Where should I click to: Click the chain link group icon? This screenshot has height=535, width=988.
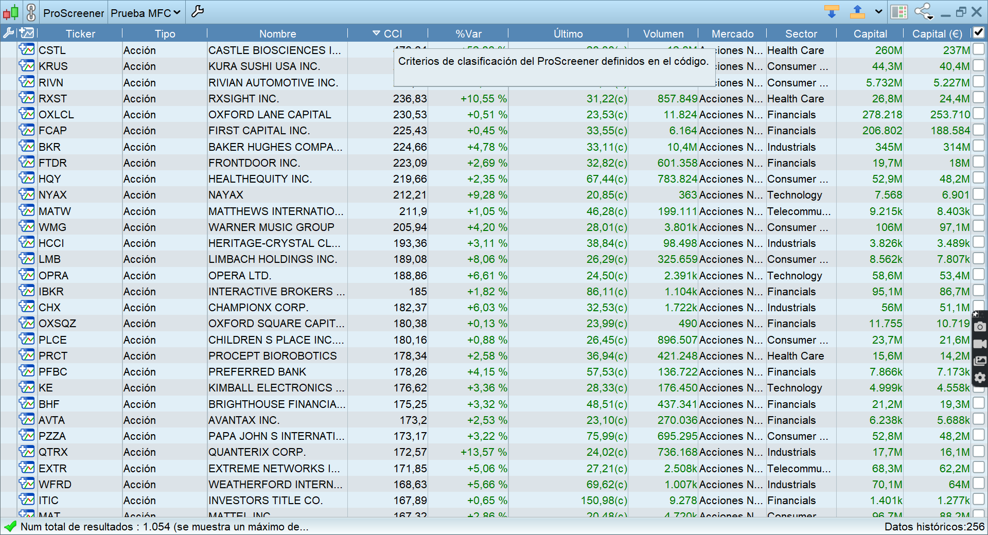coord(31,12)
